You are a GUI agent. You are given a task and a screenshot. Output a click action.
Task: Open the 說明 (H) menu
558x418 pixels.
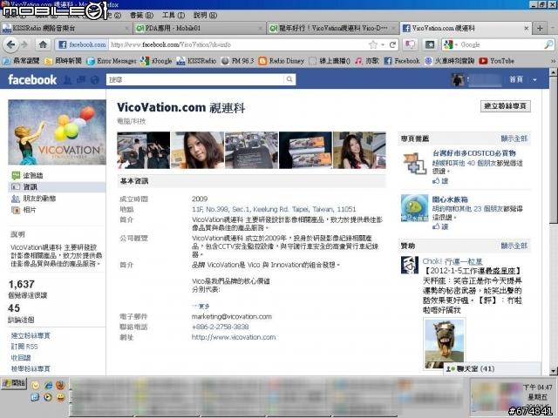pos(206,16)
